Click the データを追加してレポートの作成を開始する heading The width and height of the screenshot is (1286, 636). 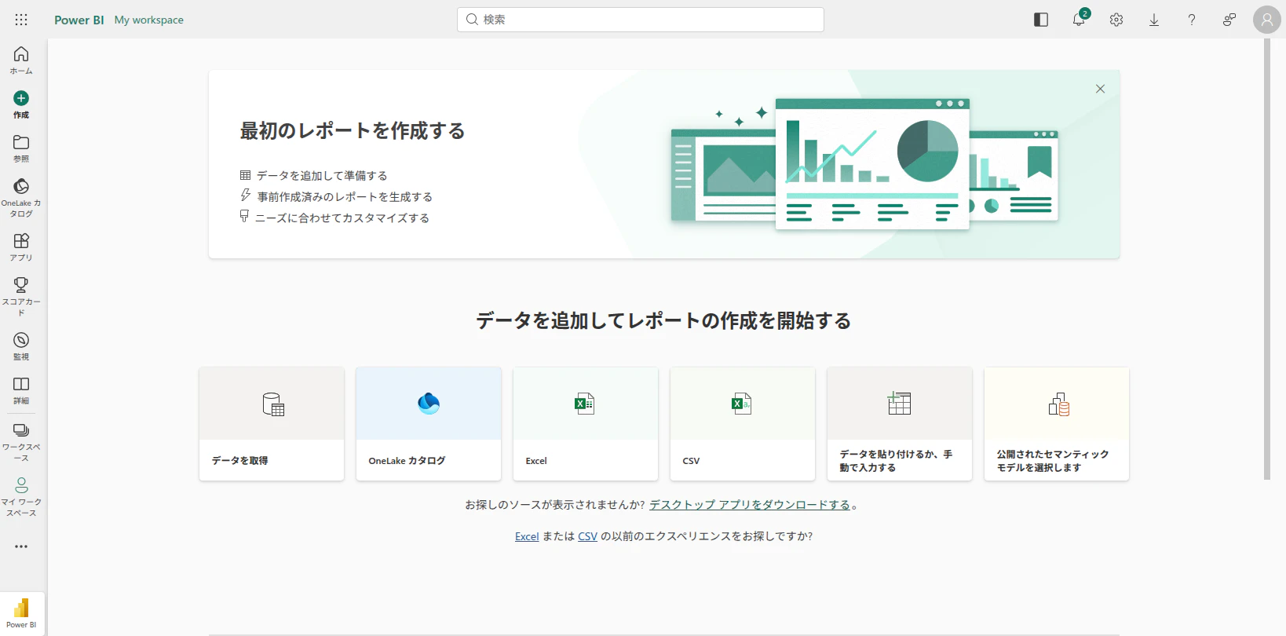pos(663,320)
